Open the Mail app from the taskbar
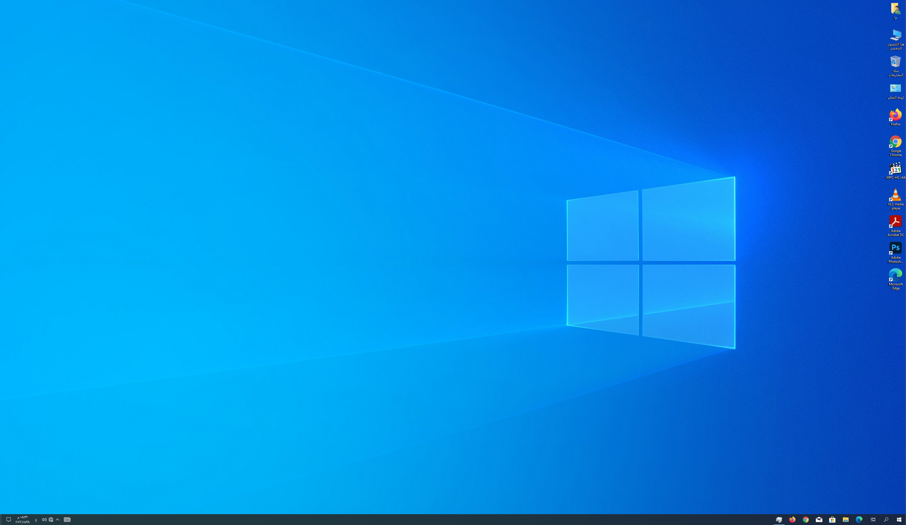This screenshot has width=906, height=525. (819, 520)
